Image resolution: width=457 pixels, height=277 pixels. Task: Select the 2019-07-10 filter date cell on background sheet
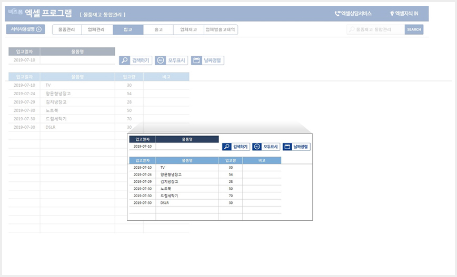pos(24,60)
